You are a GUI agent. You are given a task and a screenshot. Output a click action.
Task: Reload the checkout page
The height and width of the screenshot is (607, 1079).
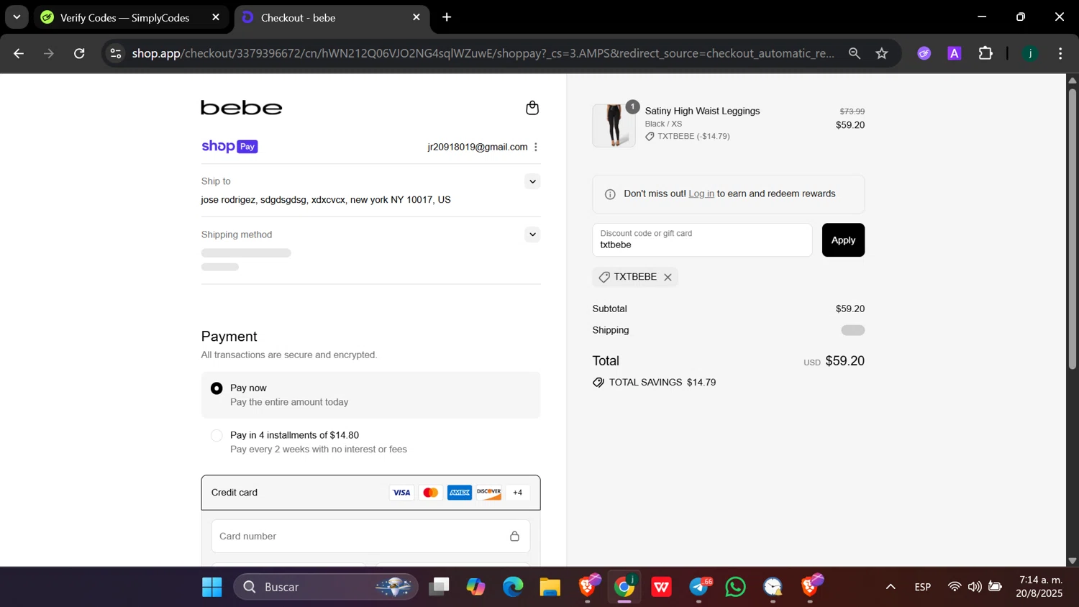pos(79,53)
